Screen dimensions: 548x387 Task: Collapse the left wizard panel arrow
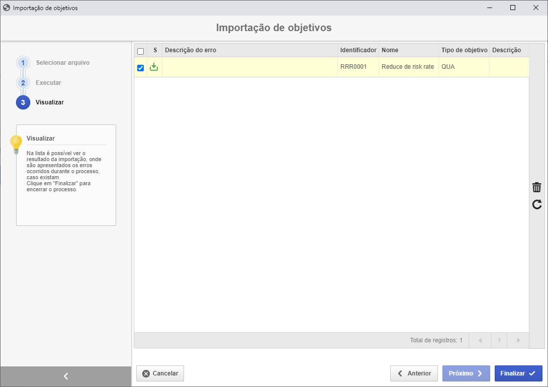[66, 376]
